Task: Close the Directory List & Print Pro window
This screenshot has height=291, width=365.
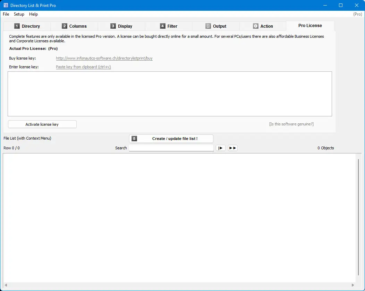Action: (357, 5)
